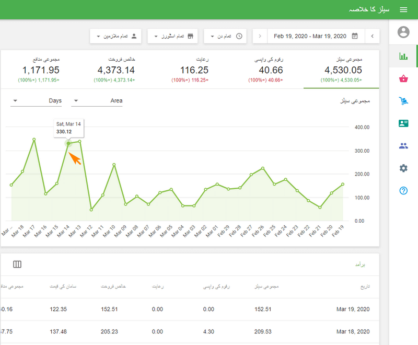The height and width of the screenshot is (345, 418).
Task: Open the blue hand-truck delivery icon
Action: [x=403, y=101]
